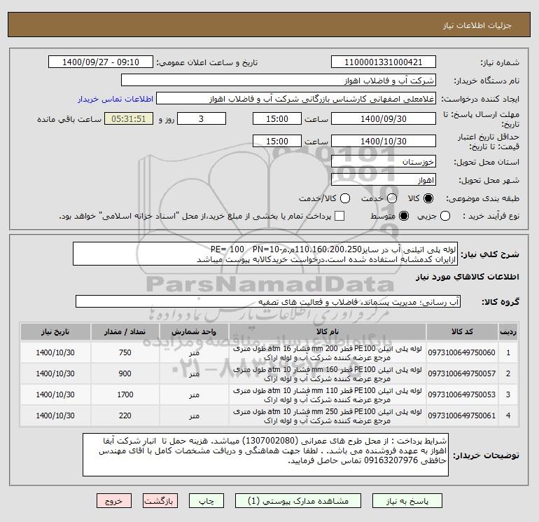Click the چاپ print button

pos(206,501)
